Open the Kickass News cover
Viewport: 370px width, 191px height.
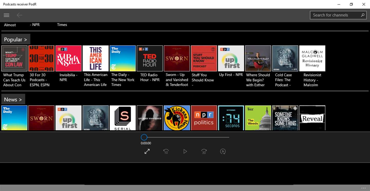point(177,118)
